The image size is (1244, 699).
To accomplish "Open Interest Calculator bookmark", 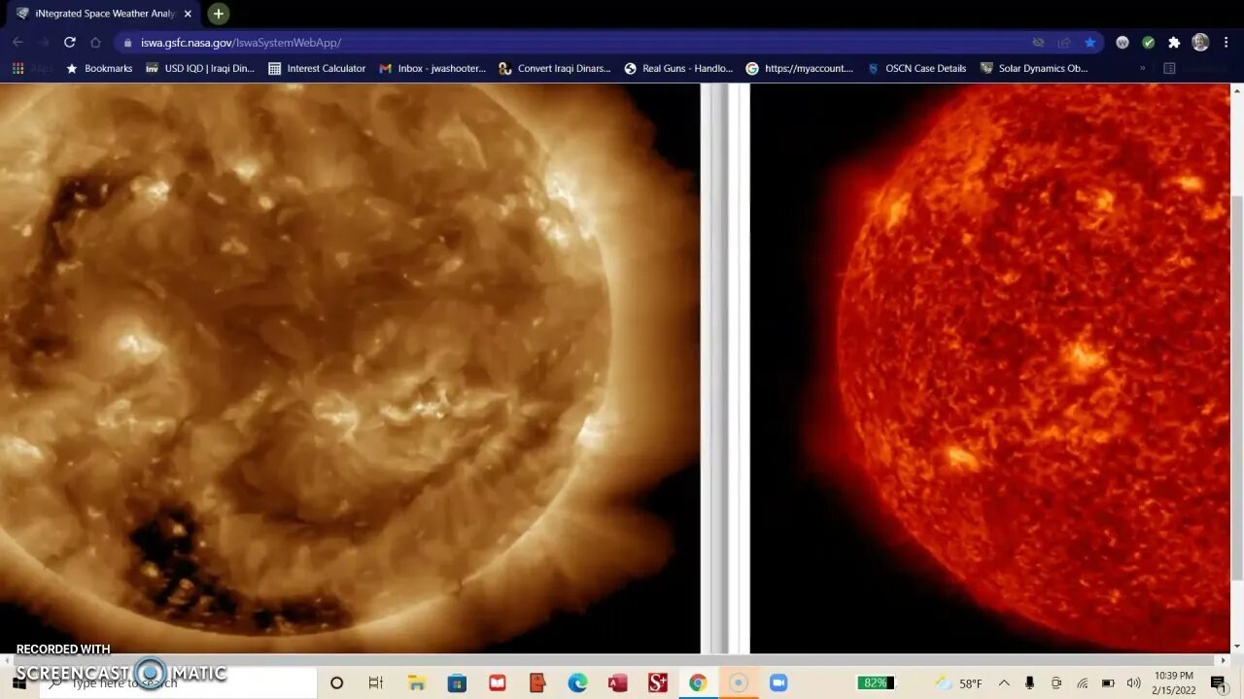I will pyautogui.click(x=317, y=69).
